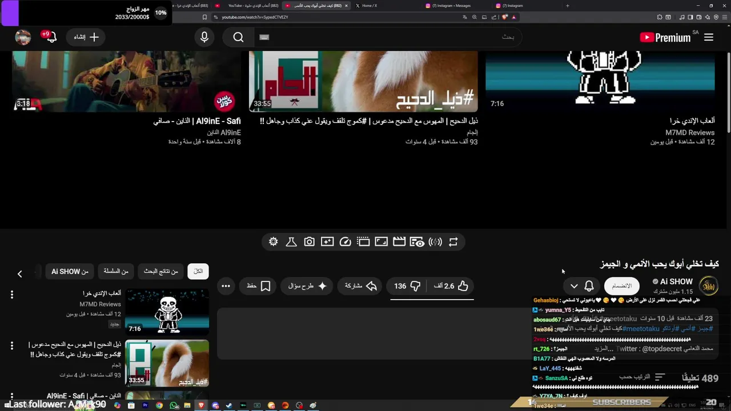This screenshot has width=731, height=411.
Task: Dislike the video showing 136
Action: tap(407, 286)
